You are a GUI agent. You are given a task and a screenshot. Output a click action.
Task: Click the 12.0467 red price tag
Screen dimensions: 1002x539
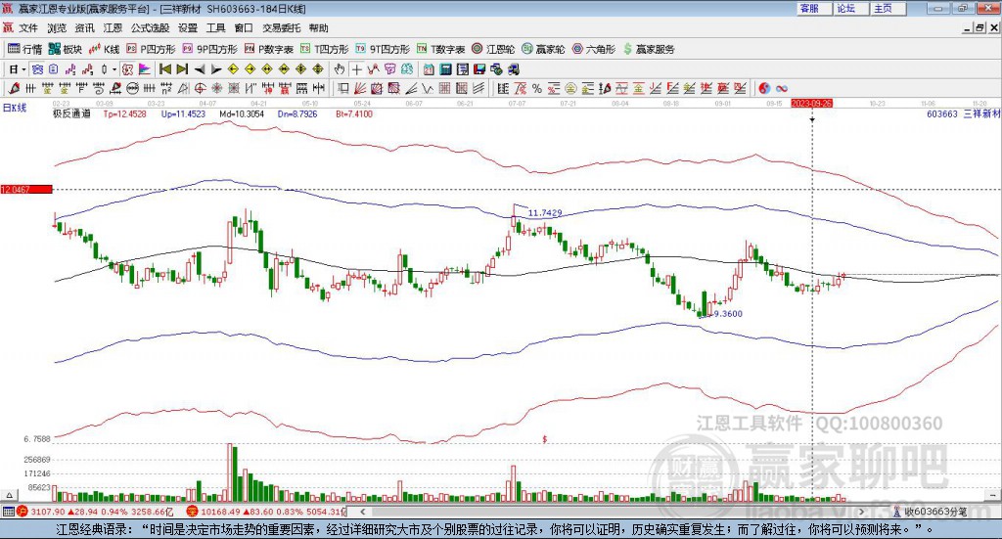coord(26,189)
